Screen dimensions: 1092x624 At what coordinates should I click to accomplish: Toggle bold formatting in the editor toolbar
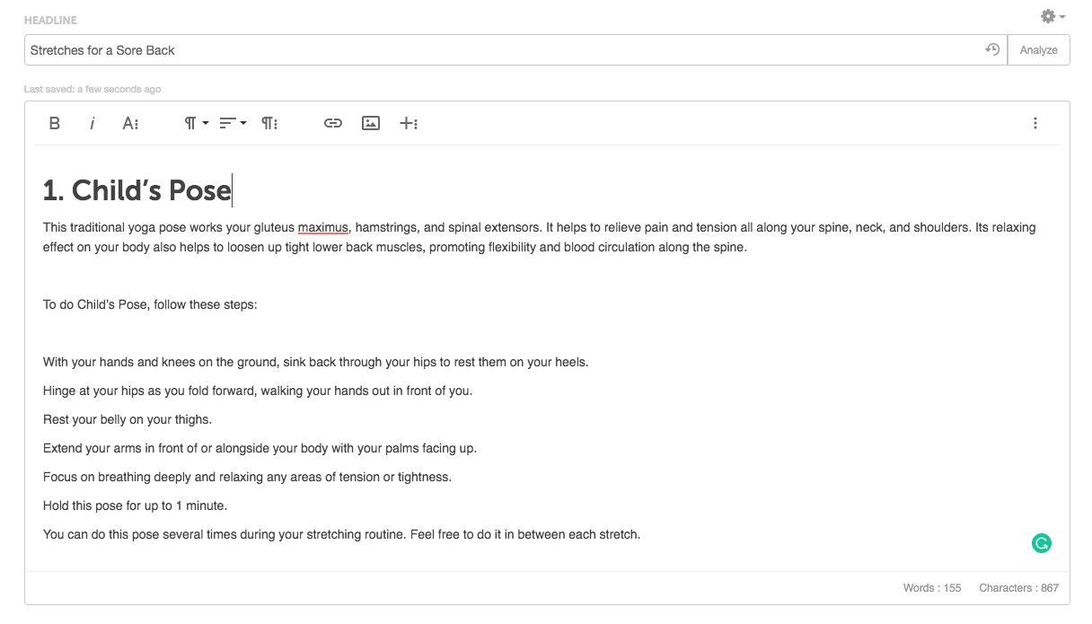55,123
